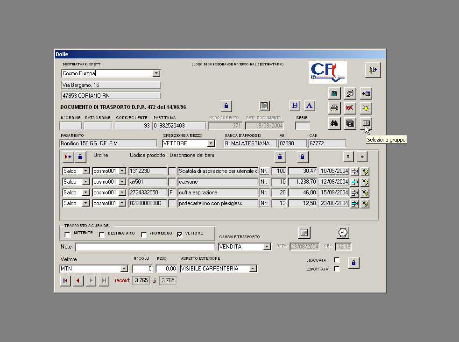The image size is (459, 342).
Task: Toggle the BLOCCATA checkbox
Action: click(337, 260)
